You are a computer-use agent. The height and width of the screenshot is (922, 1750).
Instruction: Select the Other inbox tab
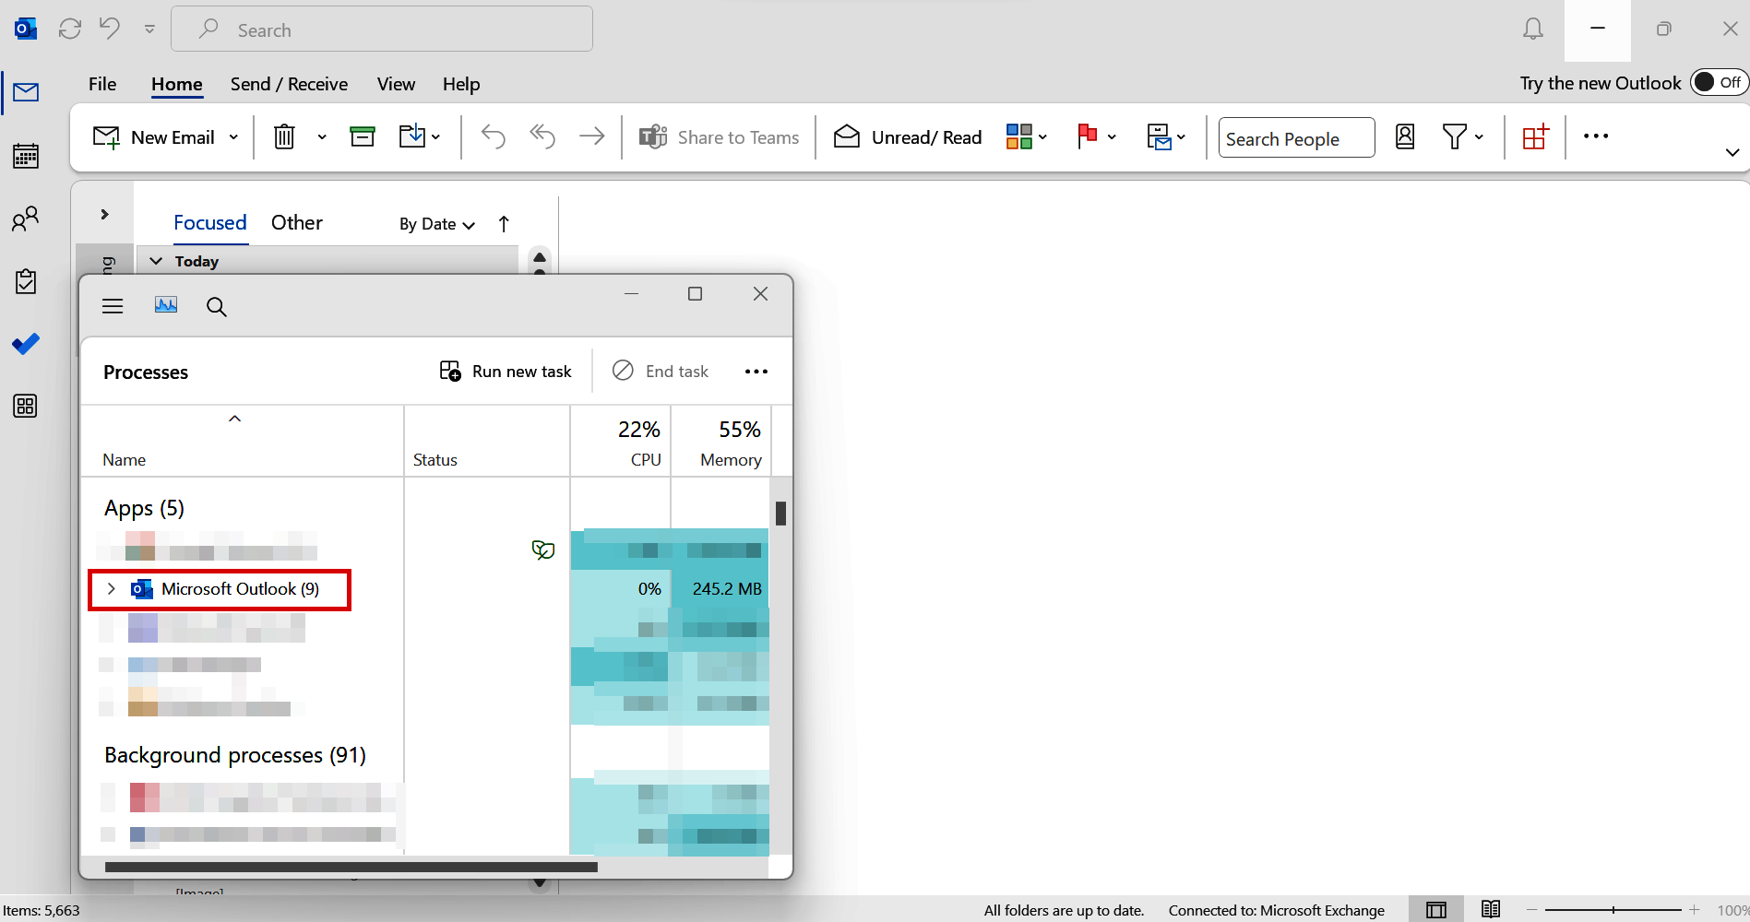tap(296, 222)
